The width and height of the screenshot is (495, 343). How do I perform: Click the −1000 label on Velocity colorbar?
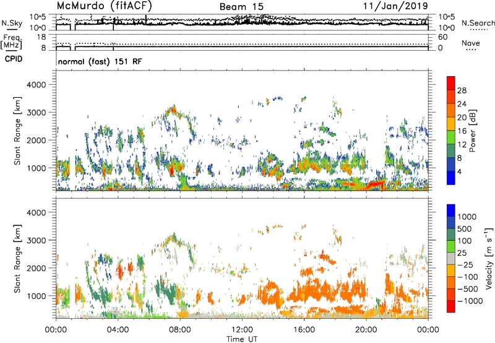click(x=470, y=301)
